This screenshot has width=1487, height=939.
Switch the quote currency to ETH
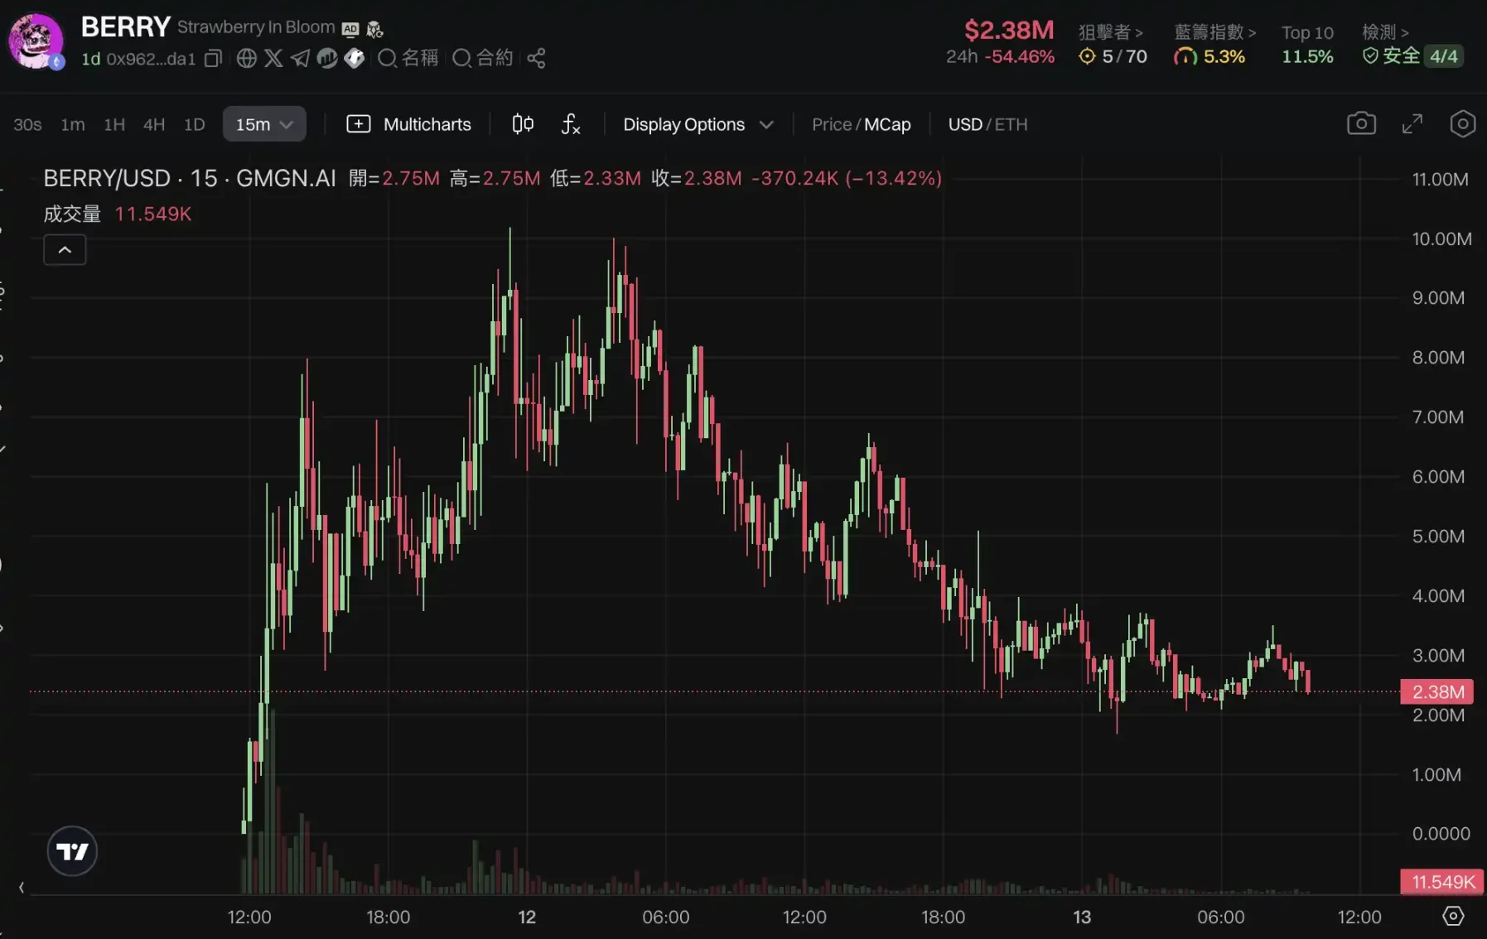(1011, 124)
